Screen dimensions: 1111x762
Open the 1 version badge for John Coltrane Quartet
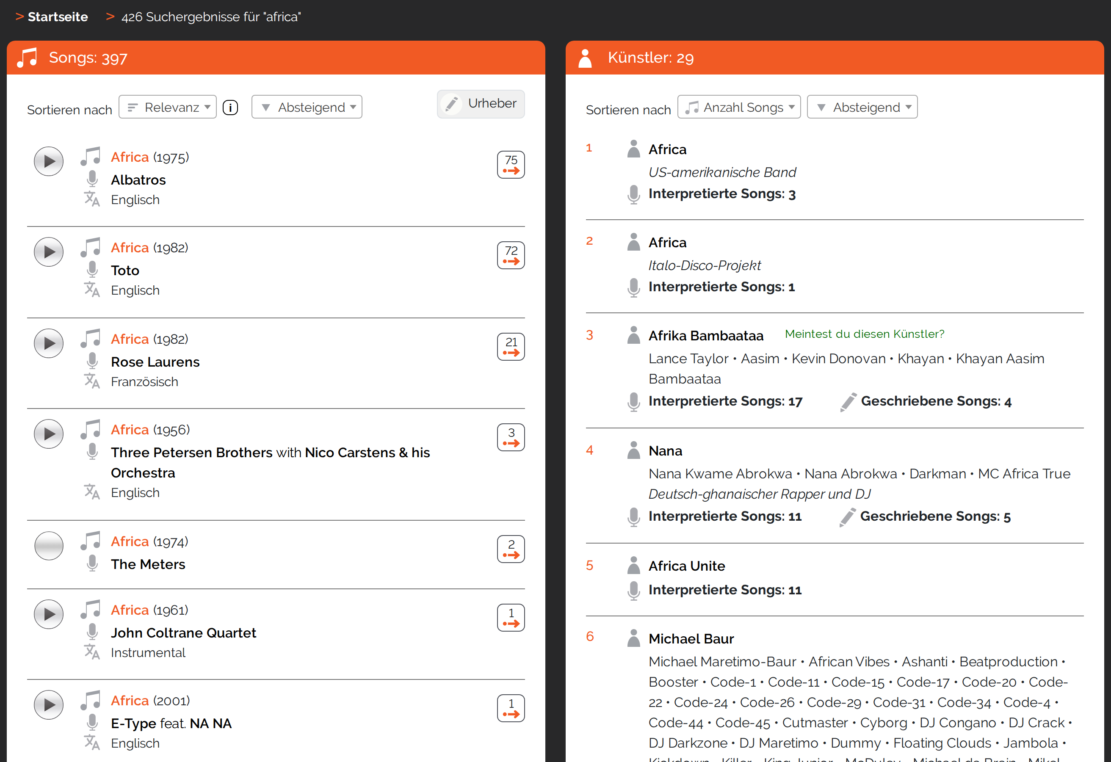[x=511, y=618]
